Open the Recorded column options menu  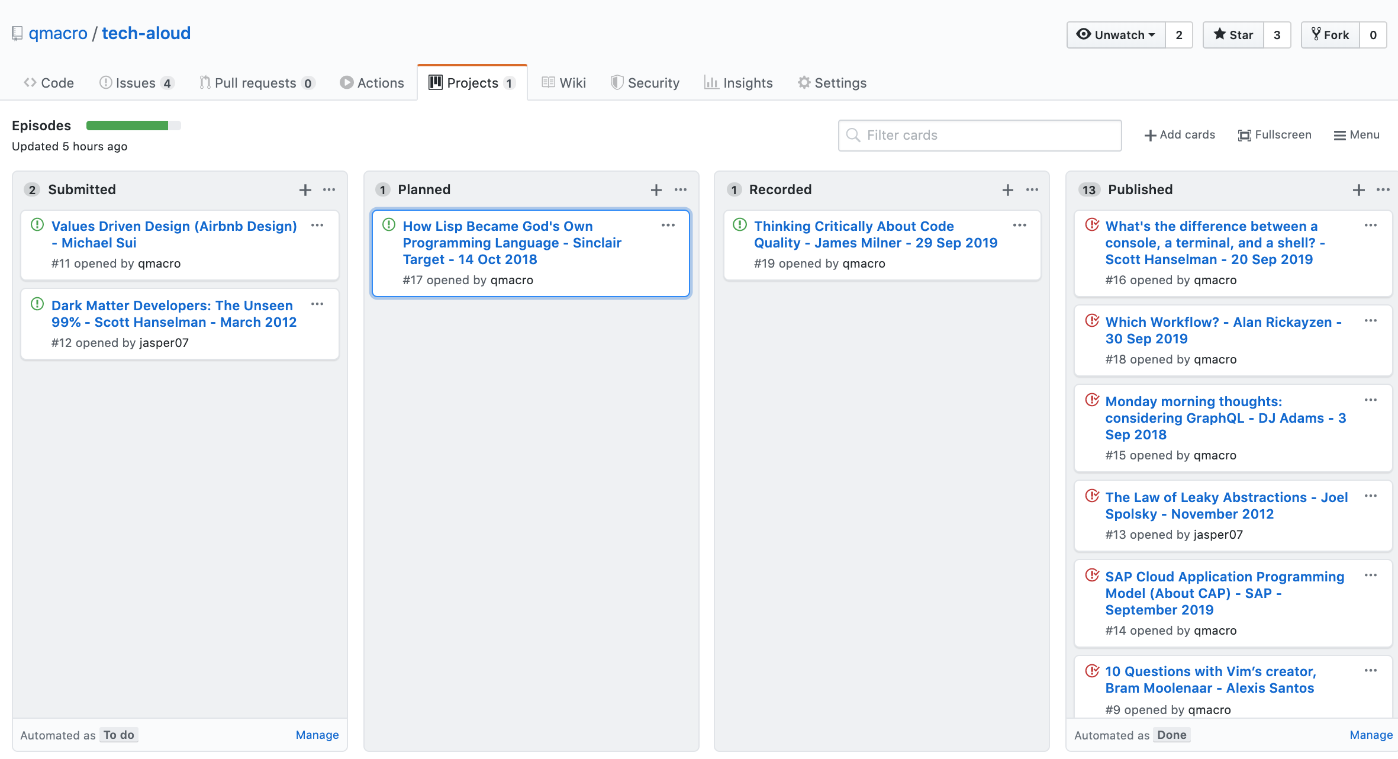coord(1032,190)
